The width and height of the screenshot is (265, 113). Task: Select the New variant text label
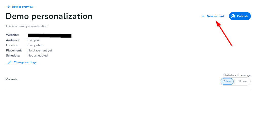pos(215,16)
